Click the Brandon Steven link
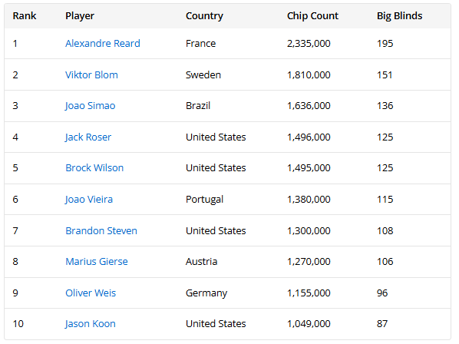 pyautogui.click(x=101, y=230)
